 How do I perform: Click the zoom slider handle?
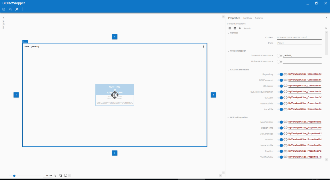click(x=14, y=176)
